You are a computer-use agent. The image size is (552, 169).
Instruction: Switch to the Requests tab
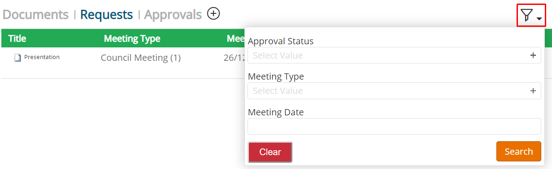point(107,15)
